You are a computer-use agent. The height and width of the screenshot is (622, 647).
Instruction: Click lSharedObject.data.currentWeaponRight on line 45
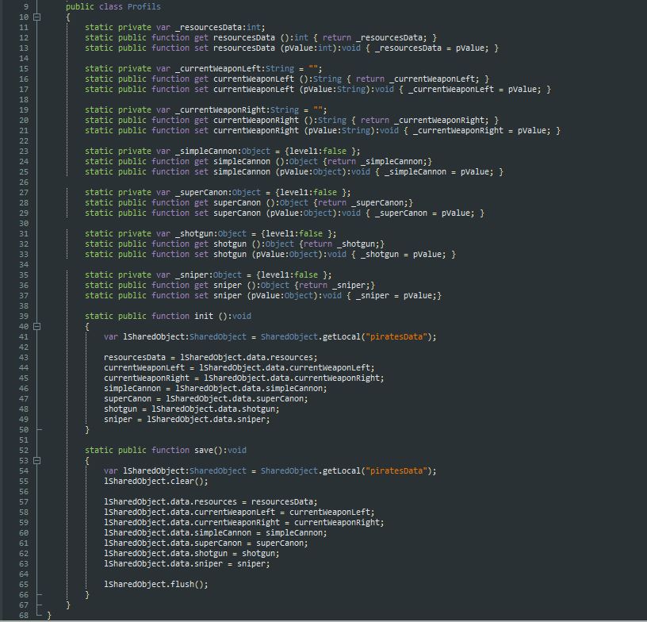point(292,378)
